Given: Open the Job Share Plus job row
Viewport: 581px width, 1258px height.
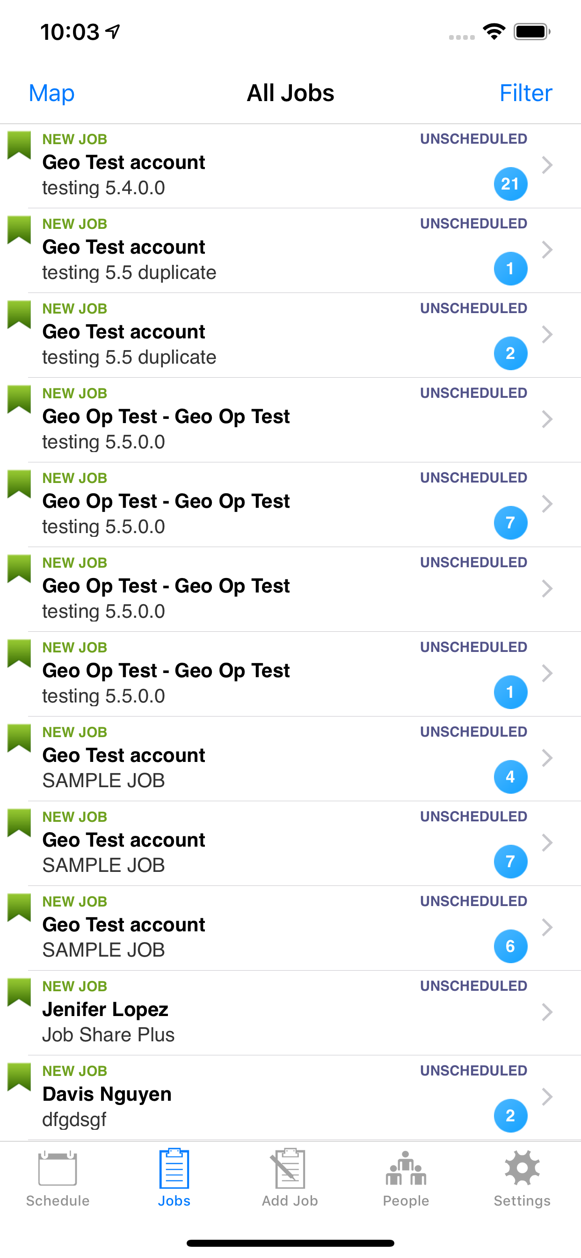Looking at the screenshot, I should click(x=290, y=1013).
